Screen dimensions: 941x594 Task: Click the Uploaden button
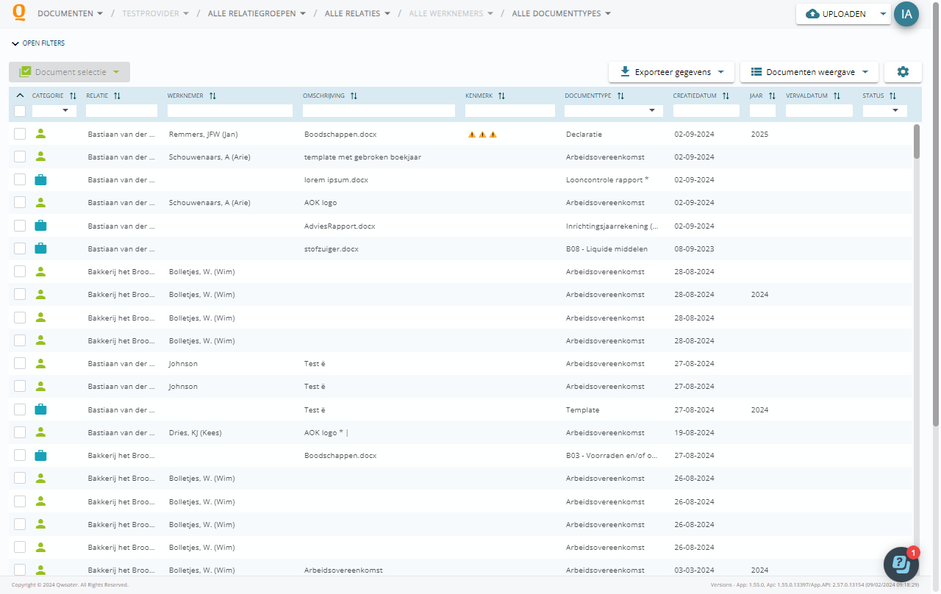(x=836, y=14)
